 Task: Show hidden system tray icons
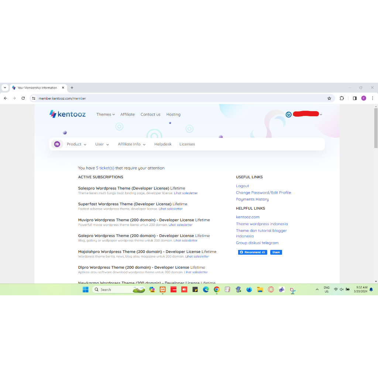point(317,289)
